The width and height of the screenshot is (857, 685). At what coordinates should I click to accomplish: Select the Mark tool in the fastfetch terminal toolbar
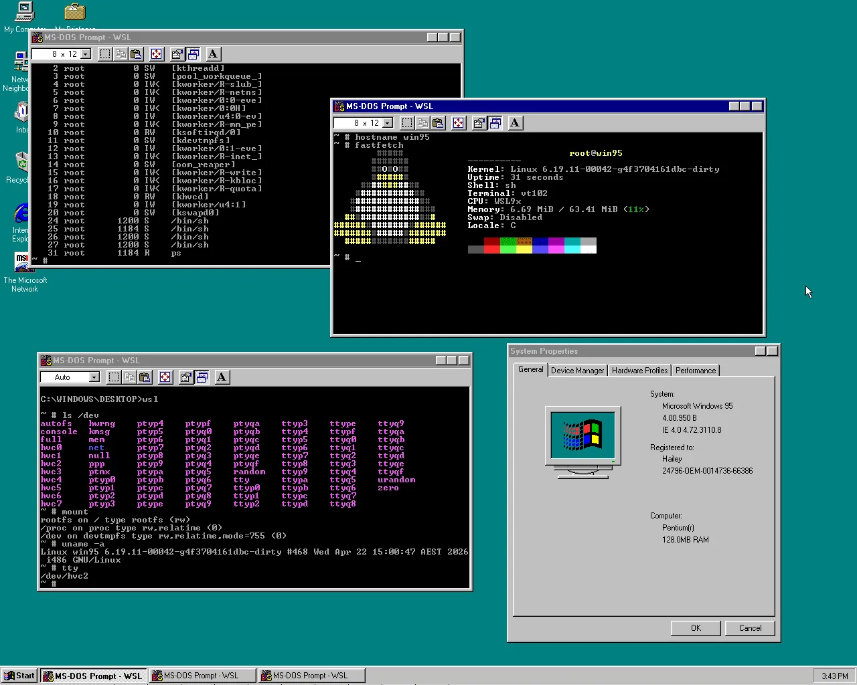(406, 122)
